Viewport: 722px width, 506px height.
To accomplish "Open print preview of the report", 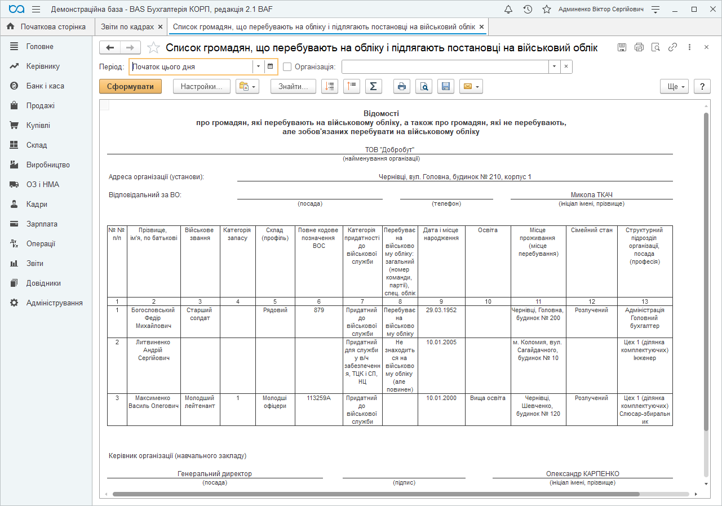I will pyautogui.click(x=424, y=86).
